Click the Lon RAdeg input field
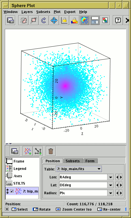The width and height of the screenshot is (131, 218). (83, 177)
